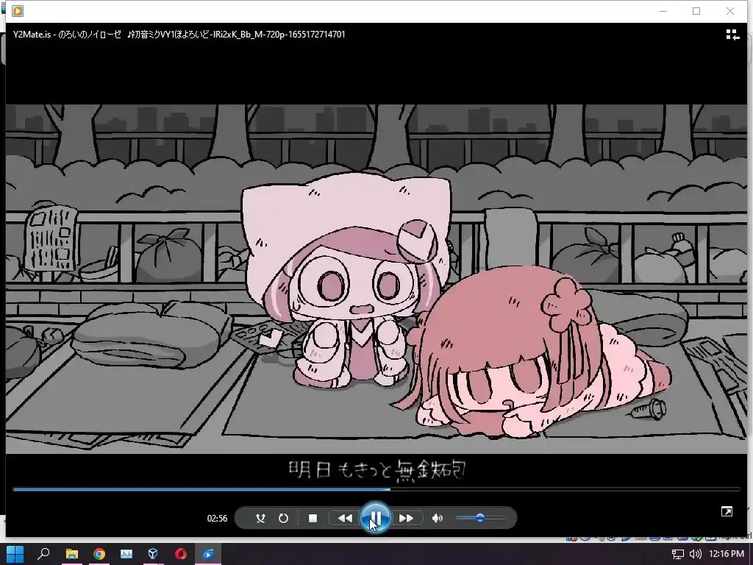Toggle repeat playback
Image resolution: width=753 pixels, height=565 pixels.
tap(283, 518)
